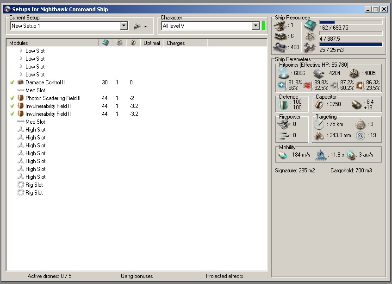Click the capacitor capacity icon
The height and width of the screenshot is (284, 392).
(x=319, y=105)
